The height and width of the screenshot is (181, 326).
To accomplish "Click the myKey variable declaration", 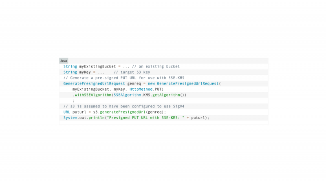I will click(85, 72).
